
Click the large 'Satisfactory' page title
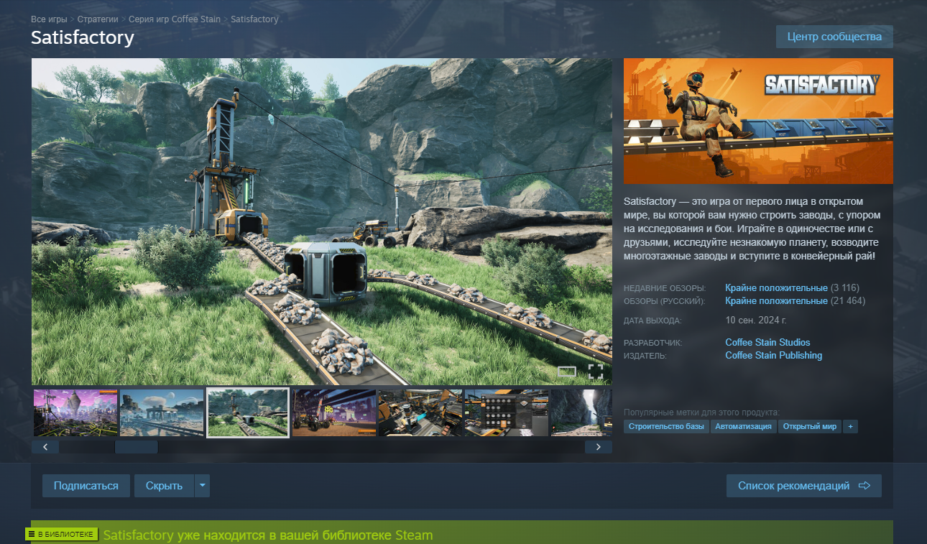[83, 37]
